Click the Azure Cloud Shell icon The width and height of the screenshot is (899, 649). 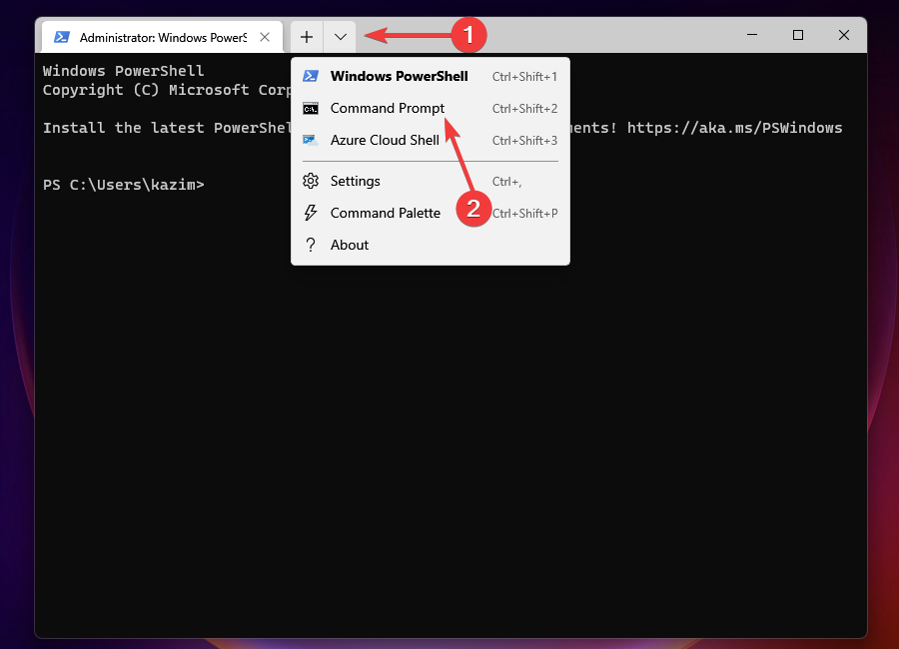pos(311,141)
